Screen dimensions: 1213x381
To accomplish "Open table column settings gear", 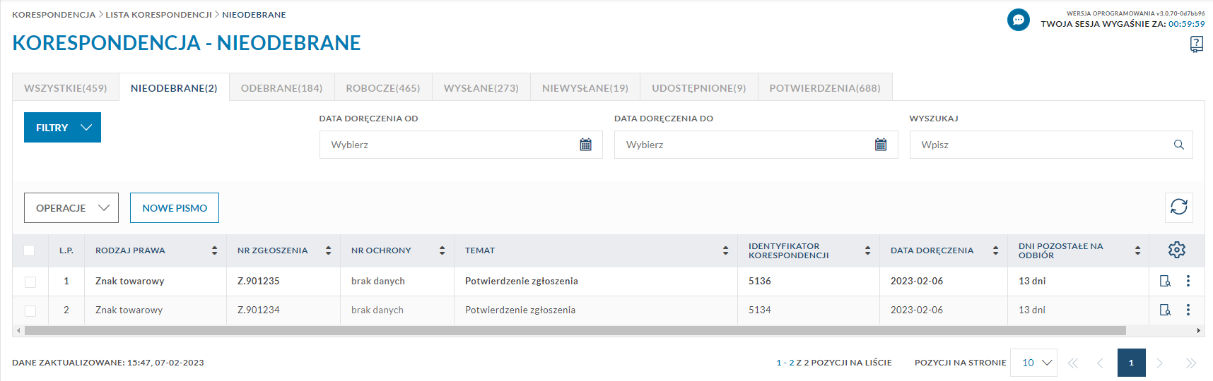I will coord(1176,250).
